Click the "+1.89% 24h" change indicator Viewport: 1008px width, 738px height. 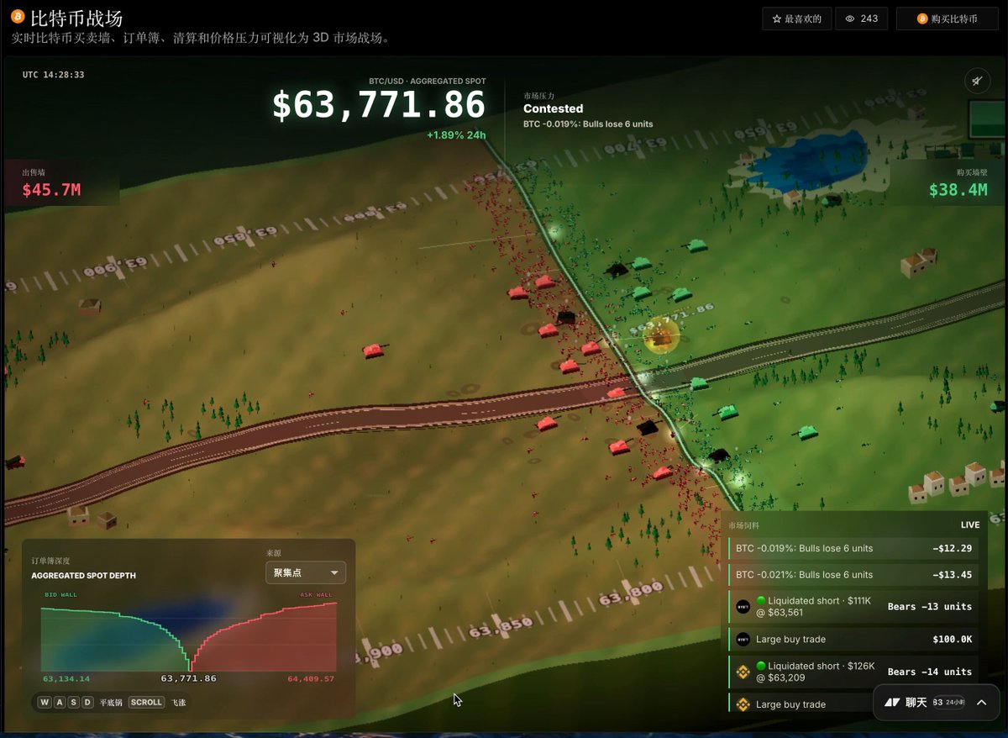point(456,135)
